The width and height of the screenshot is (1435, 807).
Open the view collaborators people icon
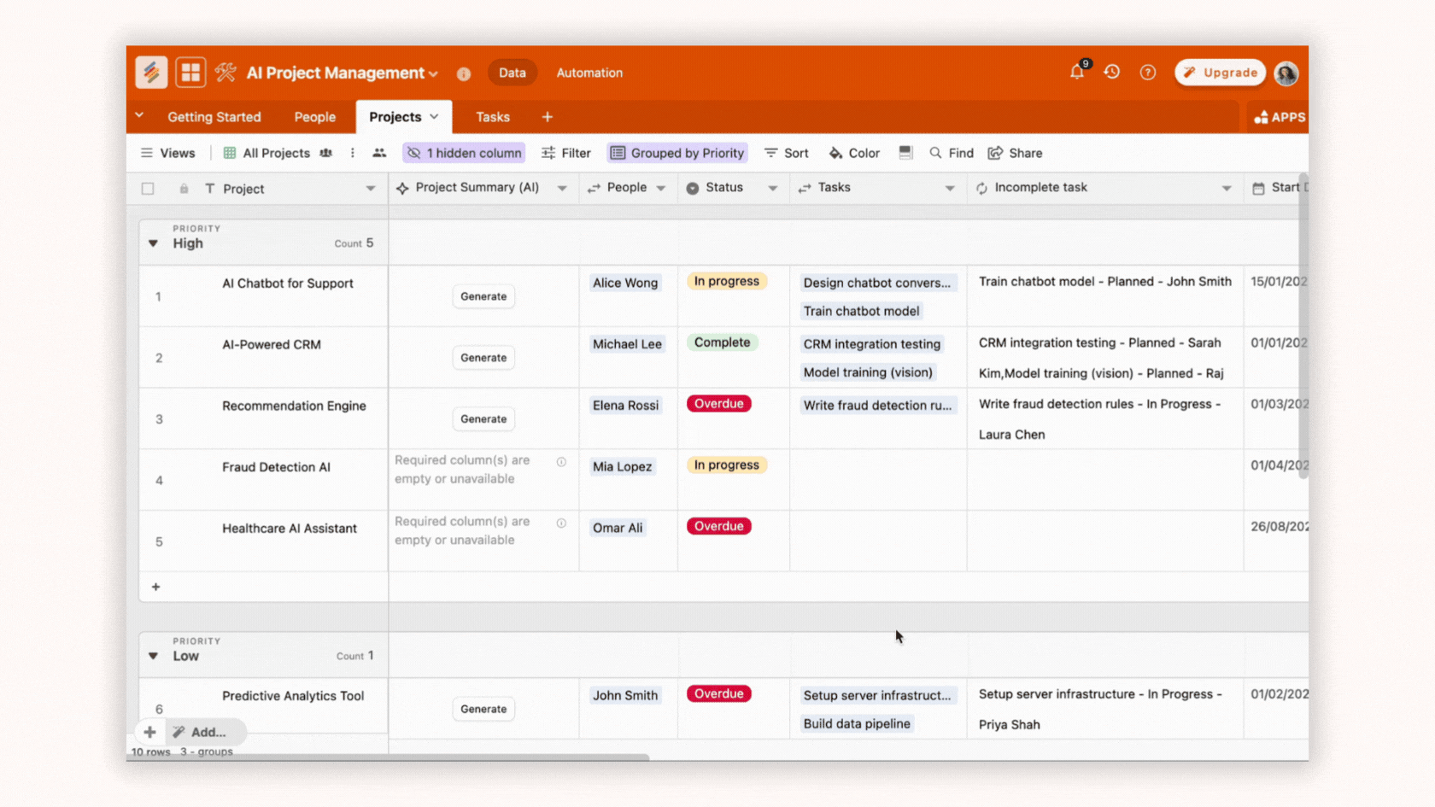tap(379, 153)
